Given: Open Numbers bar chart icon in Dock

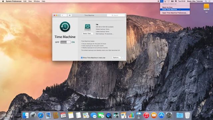Looking at the screenshot, I should coord(131,115).
